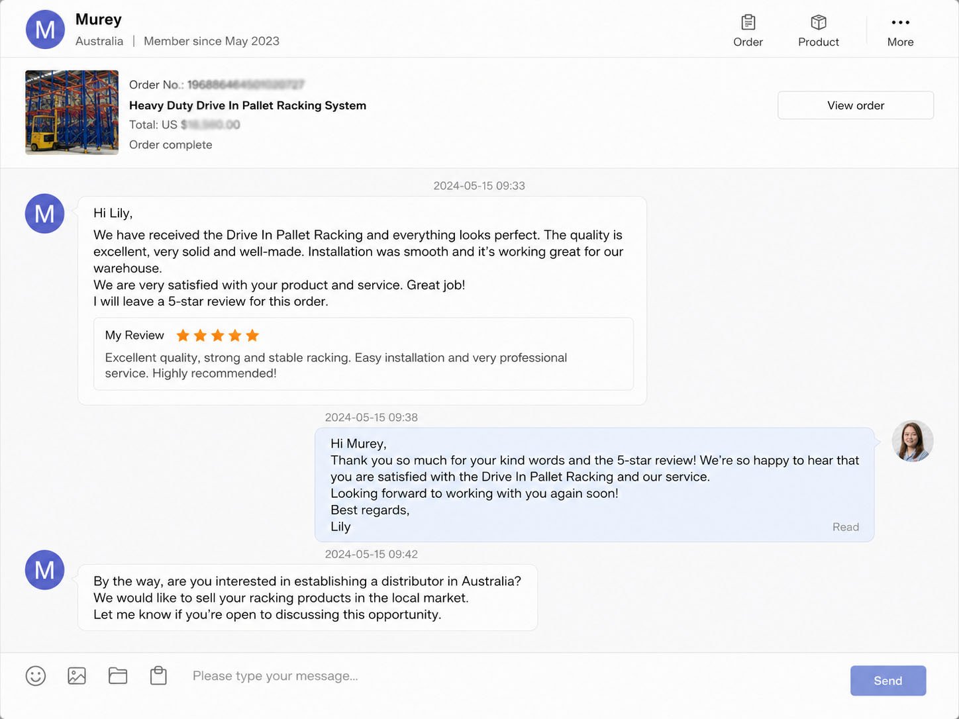
Task: Click the My Review star rating
Action: pyautogui.click(x=217, y=336)
